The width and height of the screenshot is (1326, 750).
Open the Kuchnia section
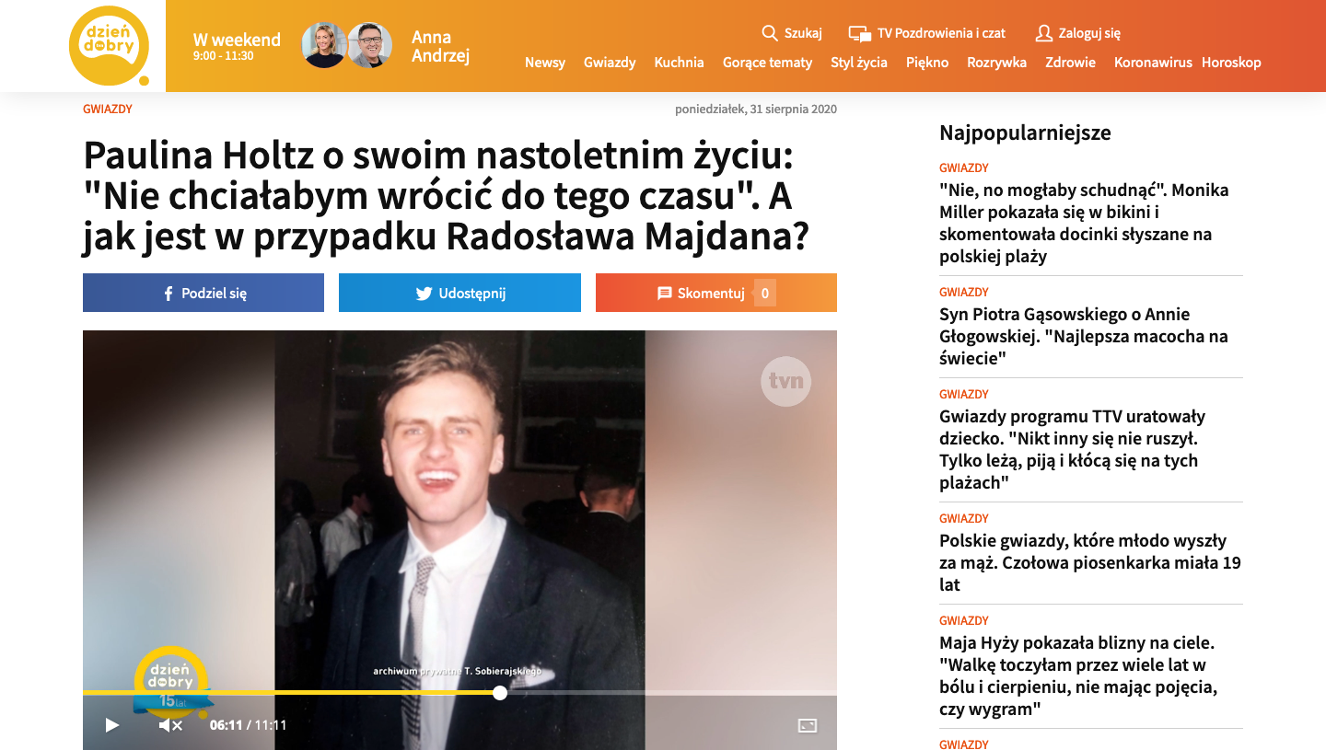pyautogui.click(x=679, y=63)
